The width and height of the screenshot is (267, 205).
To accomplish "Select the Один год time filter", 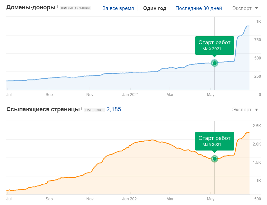I will point(155,8).
